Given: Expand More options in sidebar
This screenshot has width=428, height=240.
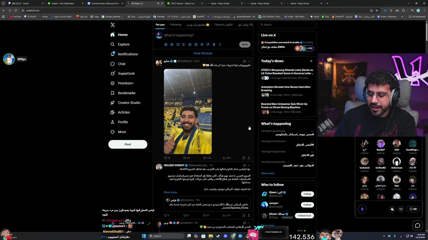Looking at the screenshot, I should 118,132.
